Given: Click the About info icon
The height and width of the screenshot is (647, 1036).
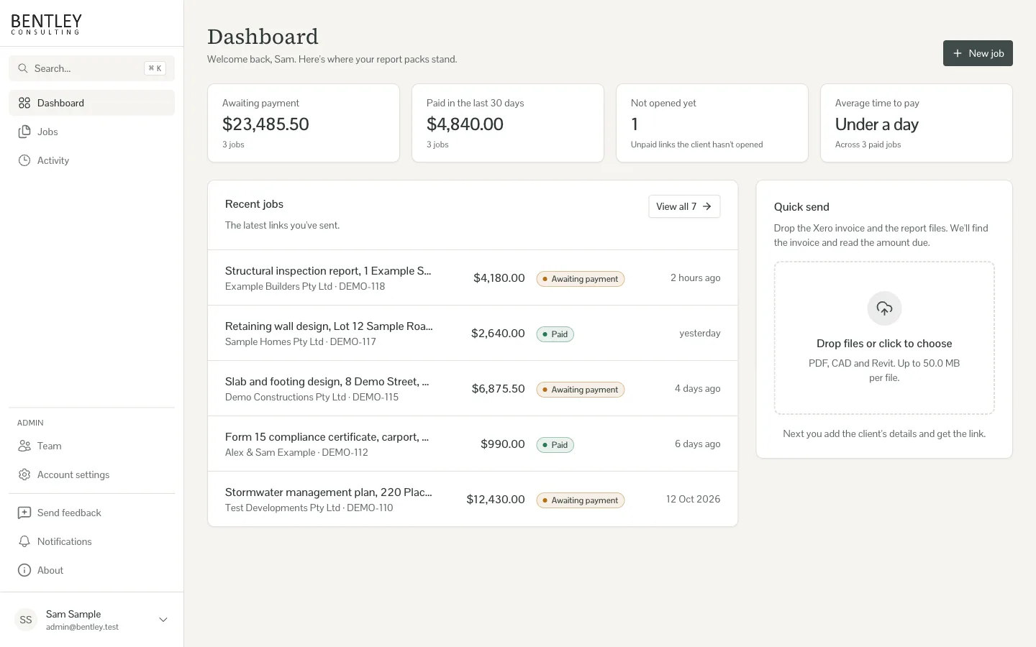Looking at the screenshot, I should pos(24,570).
